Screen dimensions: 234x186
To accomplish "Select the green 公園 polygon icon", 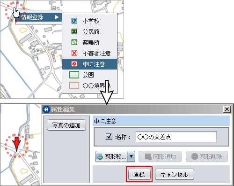I will (x=74, y=75).
